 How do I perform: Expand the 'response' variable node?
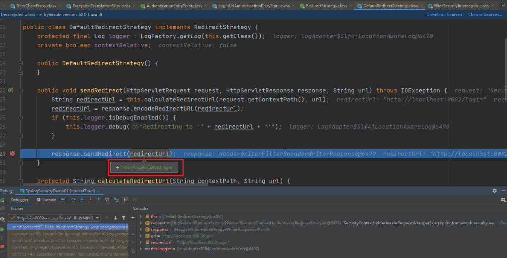(140, 230)
